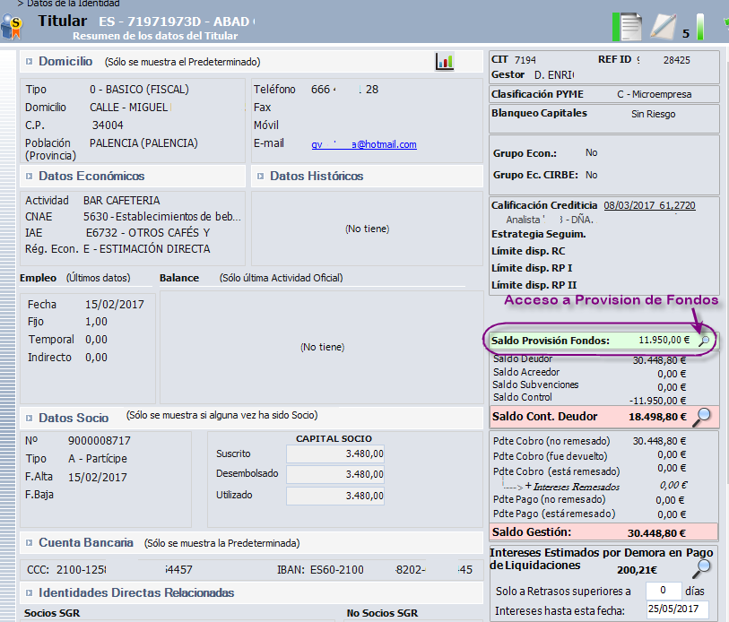
Task: Select the Saldo Gestión total row
Action: 604,532
